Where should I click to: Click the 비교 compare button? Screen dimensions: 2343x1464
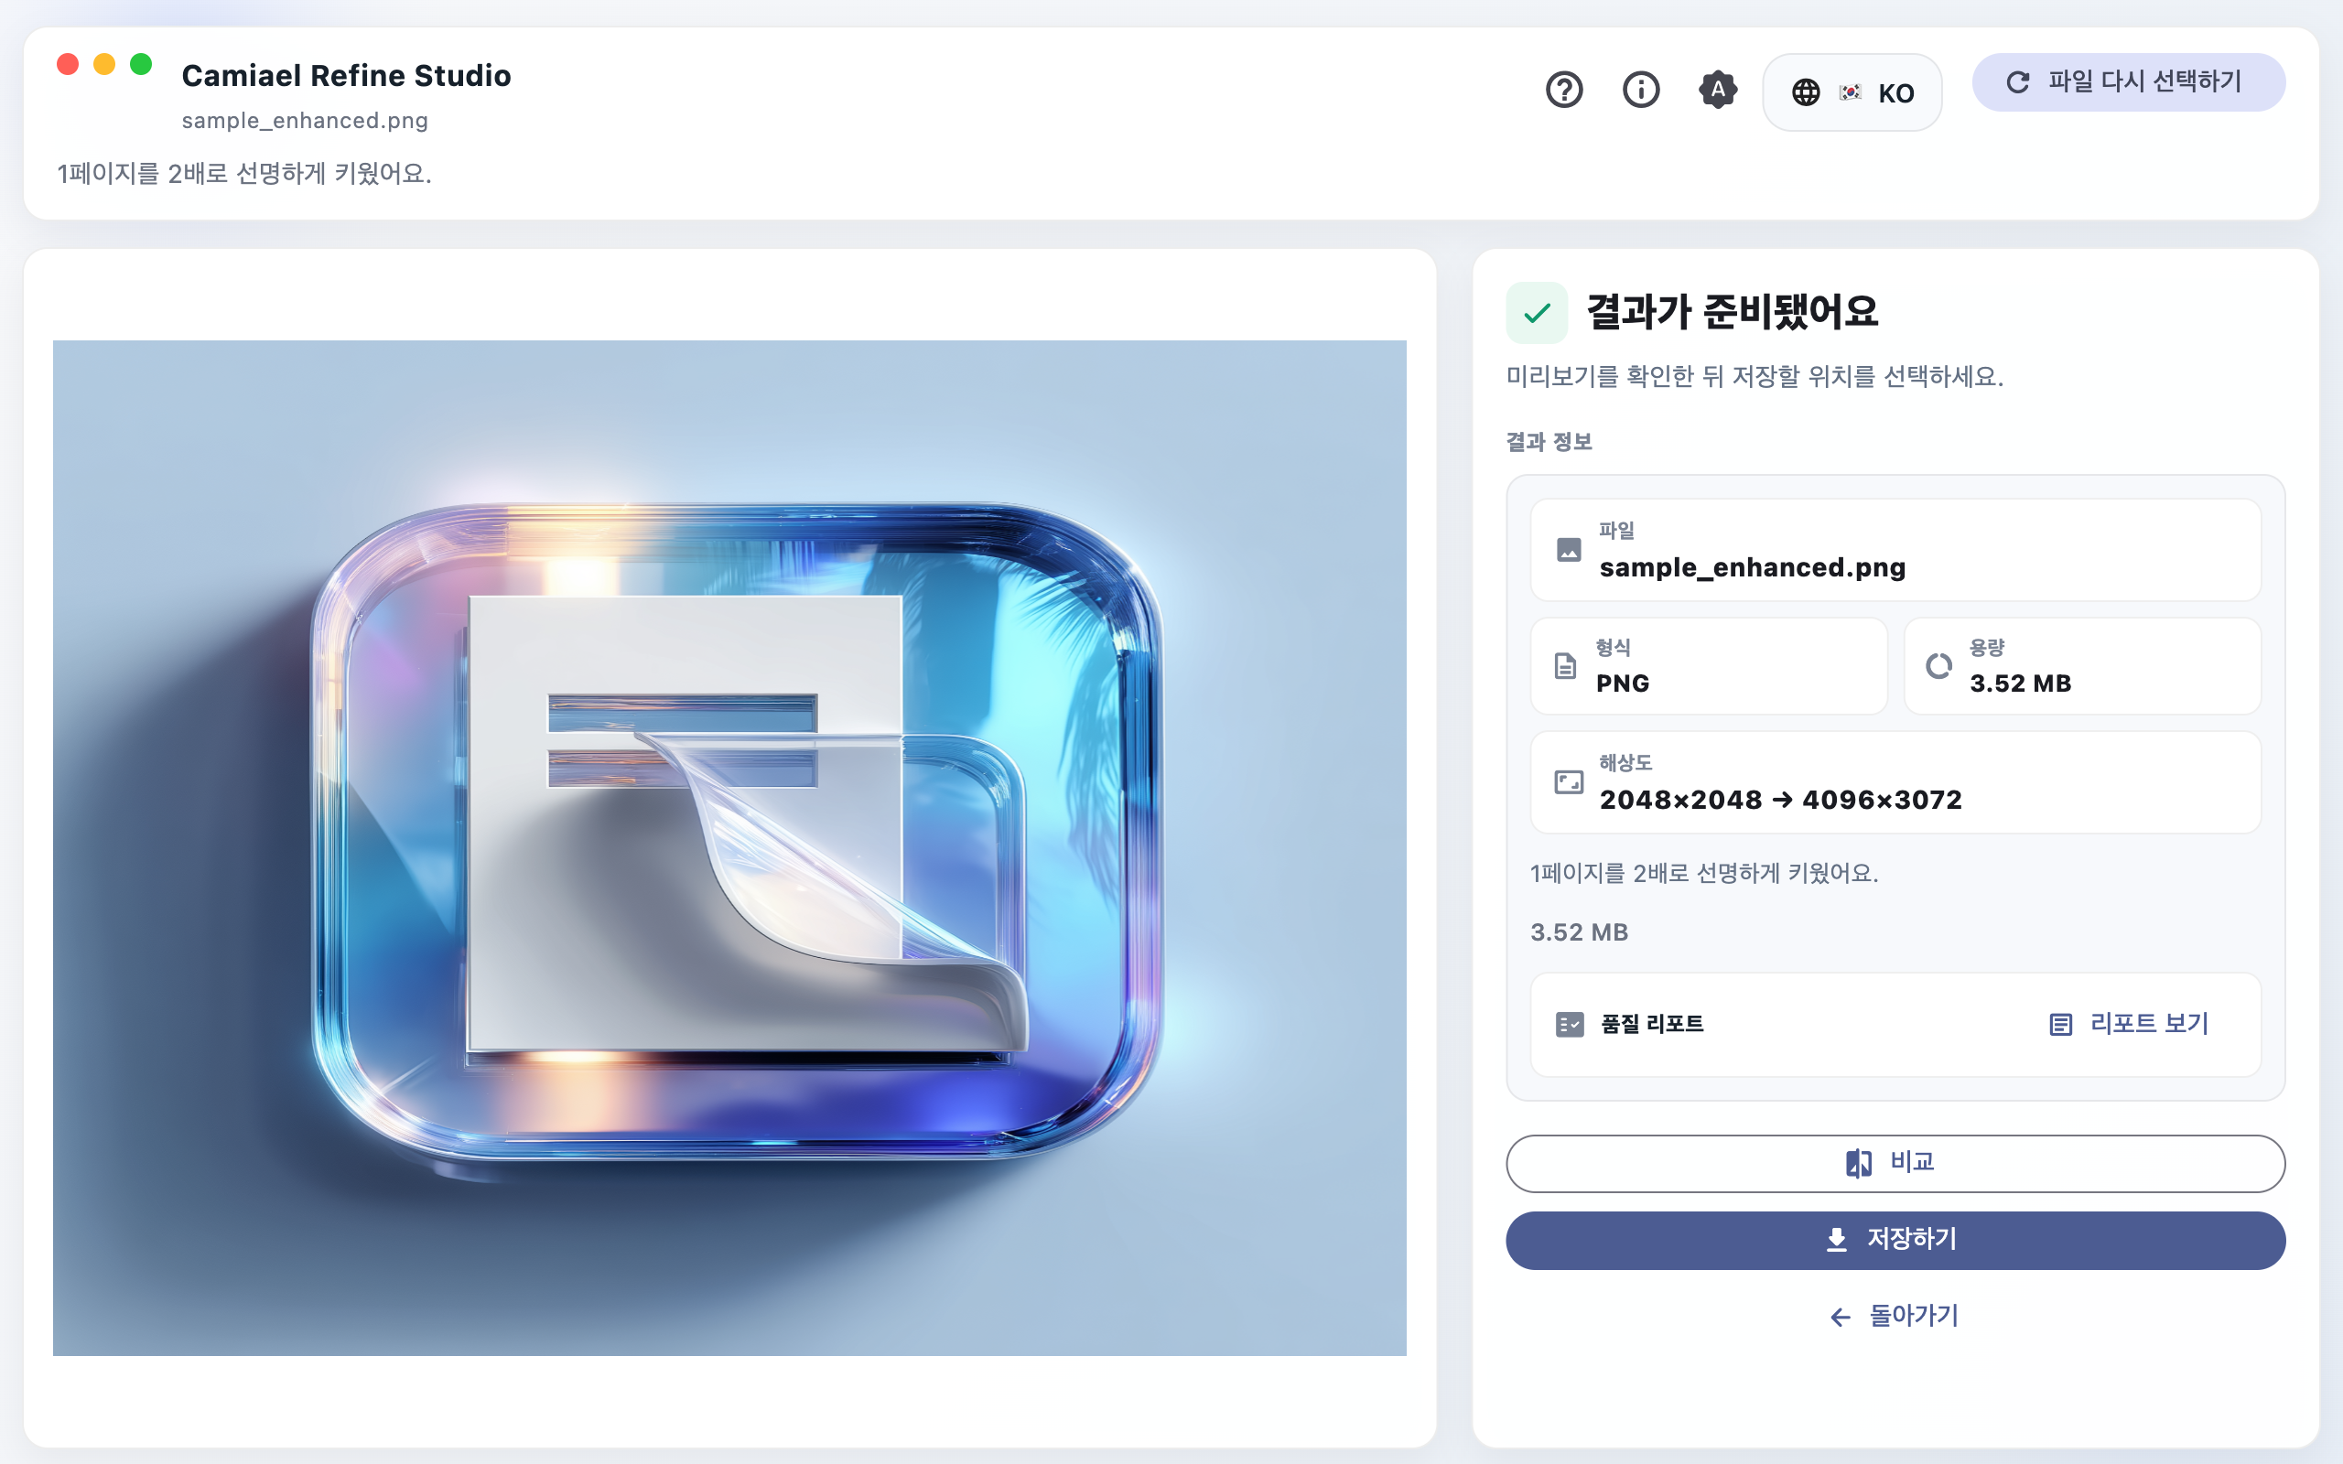click(x=1895, y=1163)
